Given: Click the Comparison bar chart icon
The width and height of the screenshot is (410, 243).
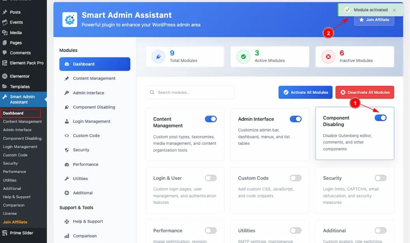Looking at the screenshot, I should 67,236.
